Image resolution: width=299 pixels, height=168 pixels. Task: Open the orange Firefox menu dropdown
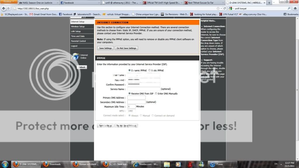pos(9,2)
